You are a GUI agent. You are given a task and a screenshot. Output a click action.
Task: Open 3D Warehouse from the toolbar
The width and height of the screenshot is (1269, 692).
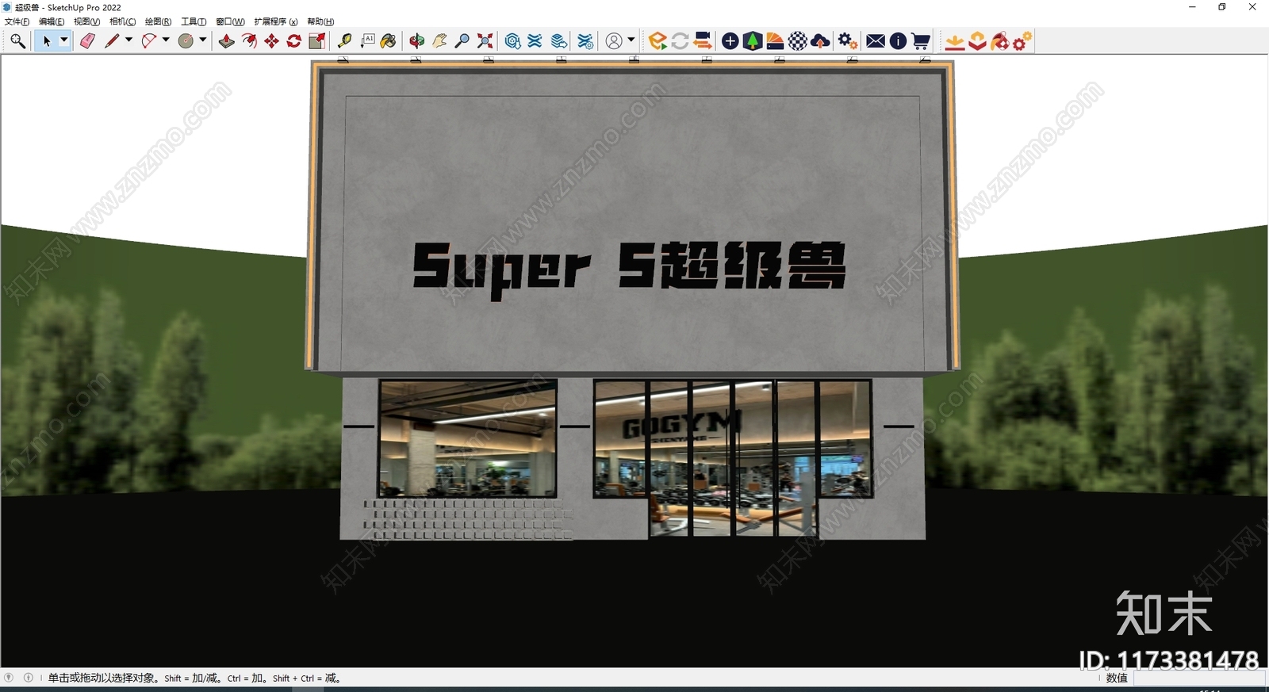click(x=512, y=41)
